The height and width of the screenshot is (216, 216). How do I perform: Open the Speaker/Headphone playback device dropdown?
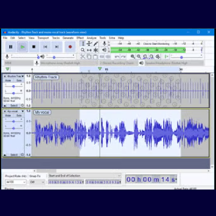[x=174, y=63]
